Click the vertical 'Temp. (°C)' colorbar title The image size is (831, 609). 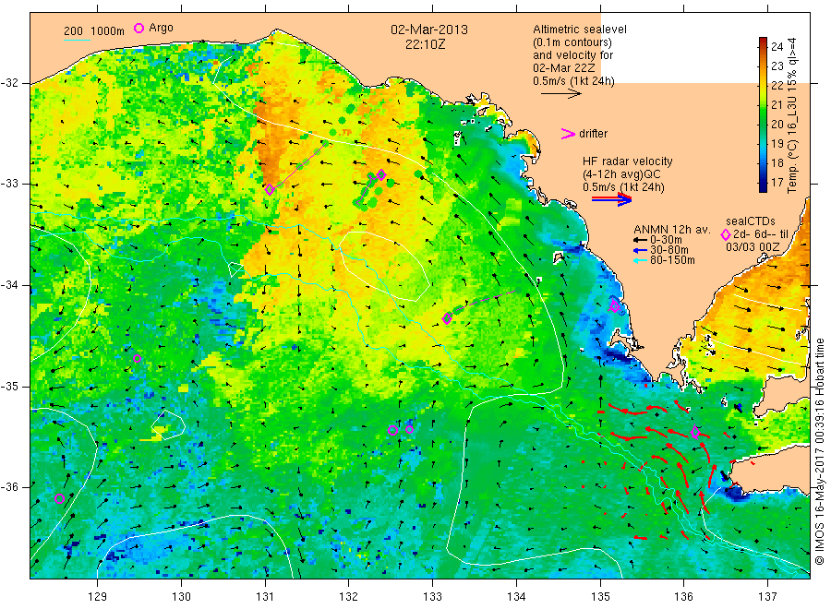click(x=792, y=115)
